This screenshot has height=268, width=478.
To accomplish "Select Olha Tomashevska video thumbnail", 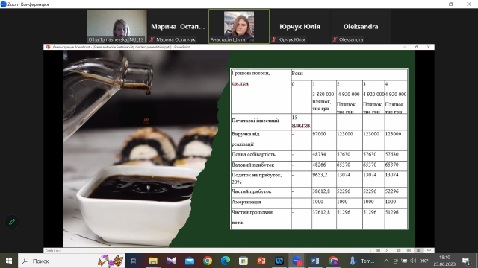I will point(117,26).
